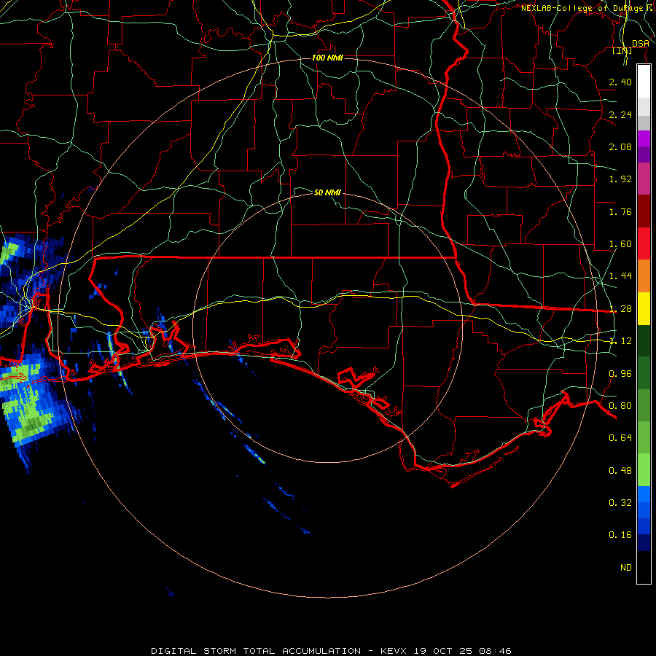Click the white swatch at top of legend
This screenshot has width=656, height=656.
(644, 81)
